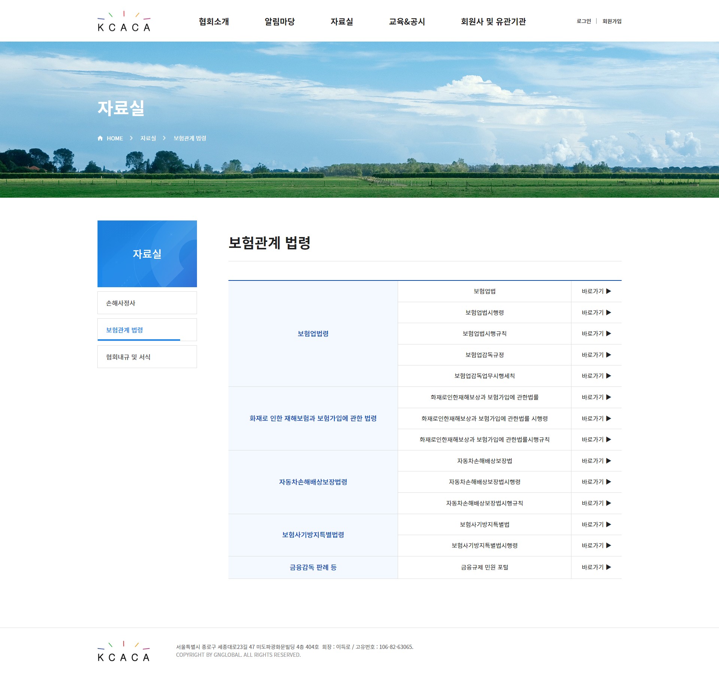This screenshot has width=719, height=674.
Task: Click 바로가기 for 금융규제 민원 포털
Action: [x=596, y=567]
